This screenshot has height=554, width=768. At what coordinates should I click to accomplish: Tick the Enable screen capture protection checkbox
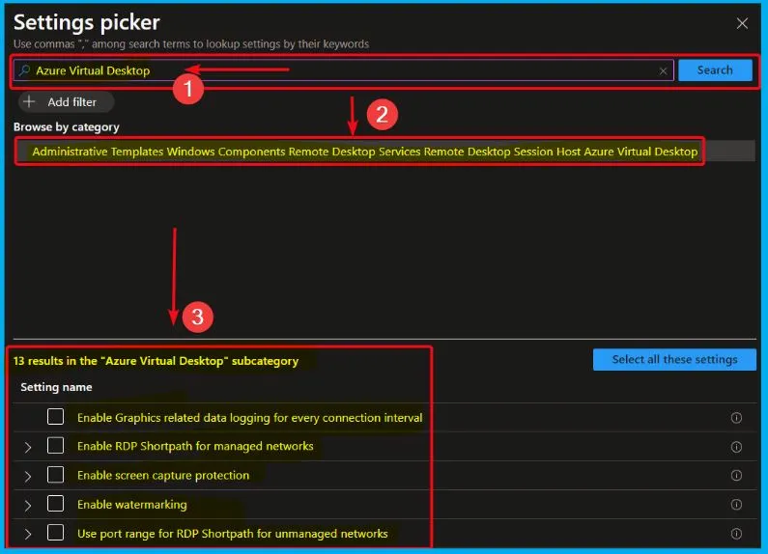[56, 475]
